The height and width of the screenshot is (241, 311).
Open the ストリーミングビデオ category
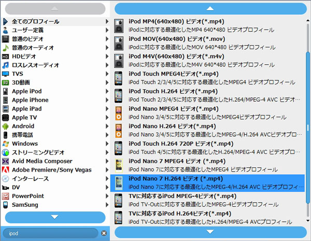pyautogui.click(x=55, y=152)
